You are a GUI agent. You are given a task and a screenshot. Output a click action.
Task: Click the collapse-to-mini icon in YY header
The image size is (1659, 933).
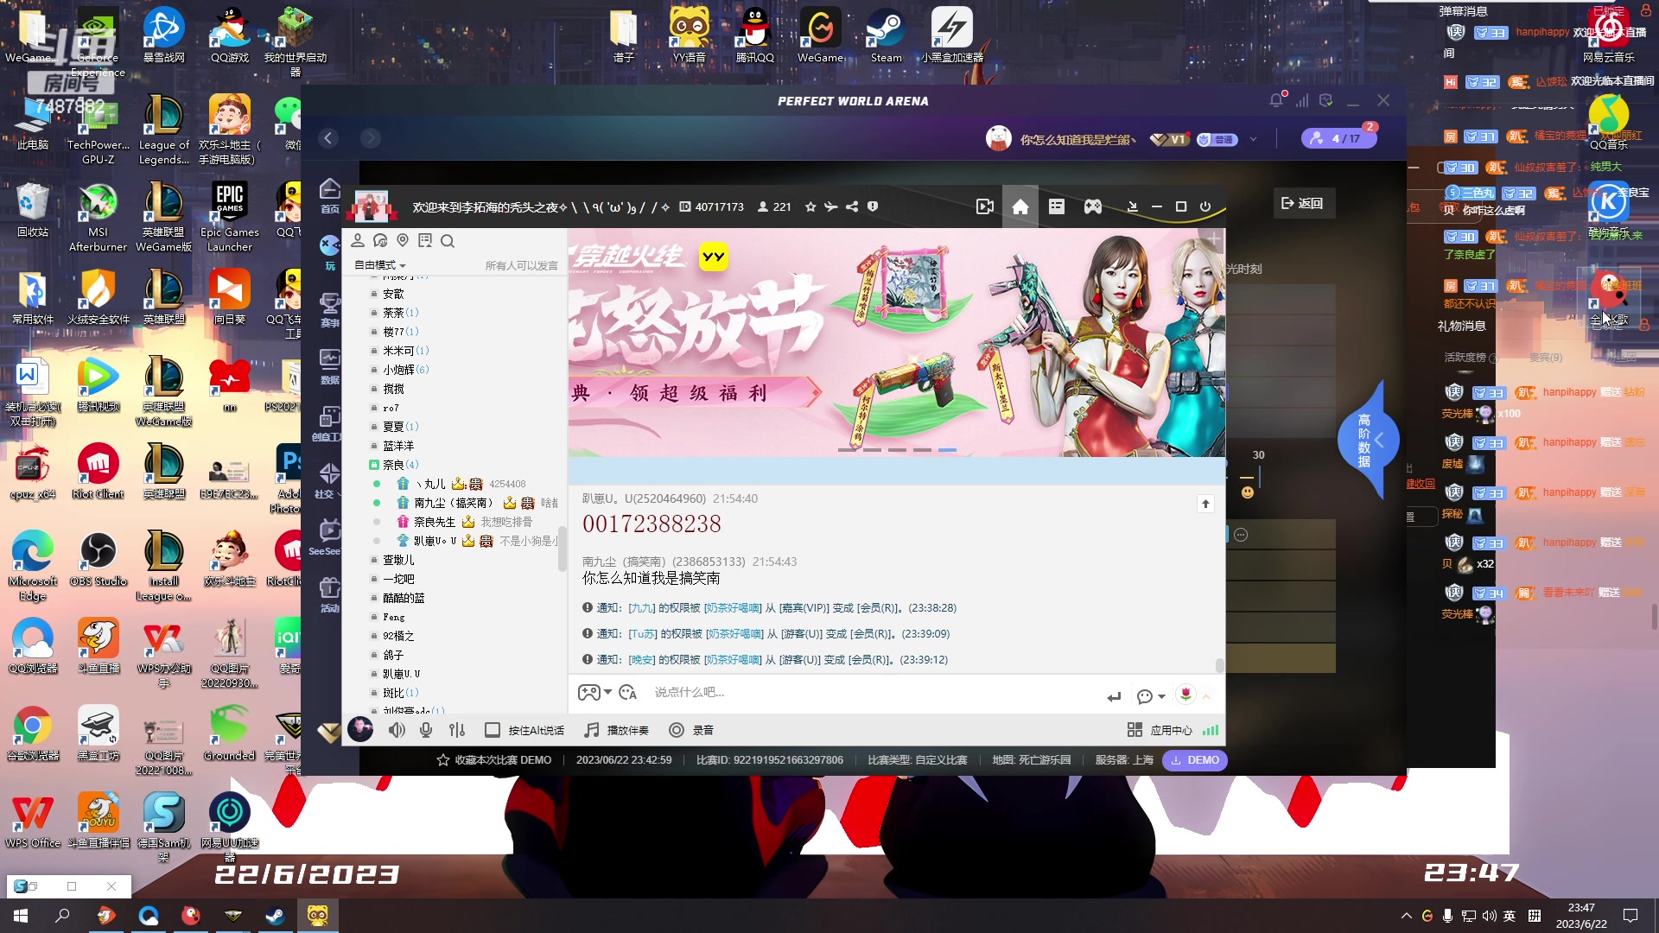point(1132,206)
